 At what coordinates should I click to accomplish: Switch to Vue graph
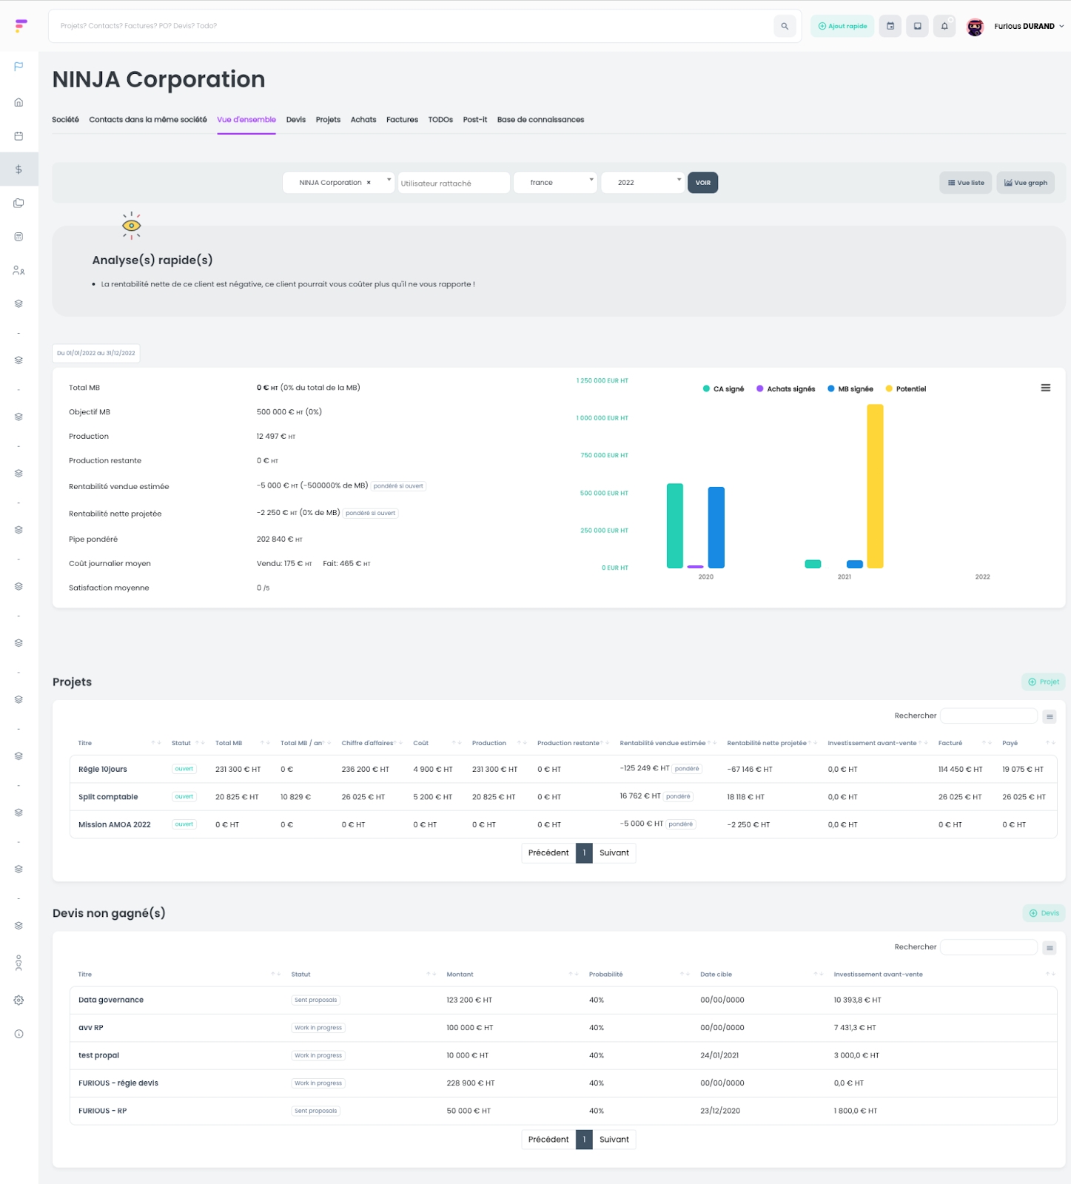[x=1026, y=183]
